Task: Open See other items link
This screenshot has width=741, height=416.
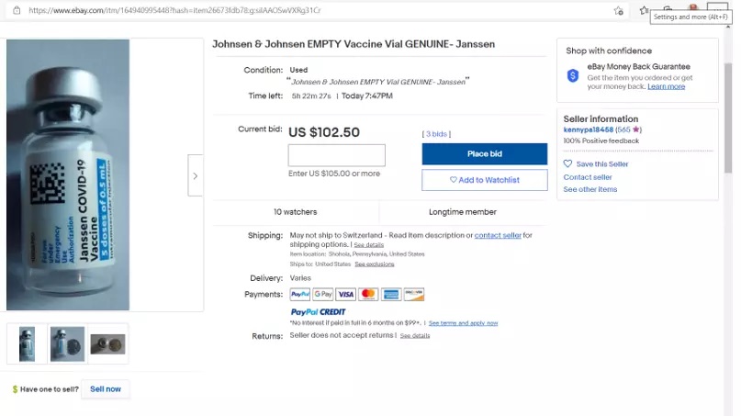Action: (589, 189)
